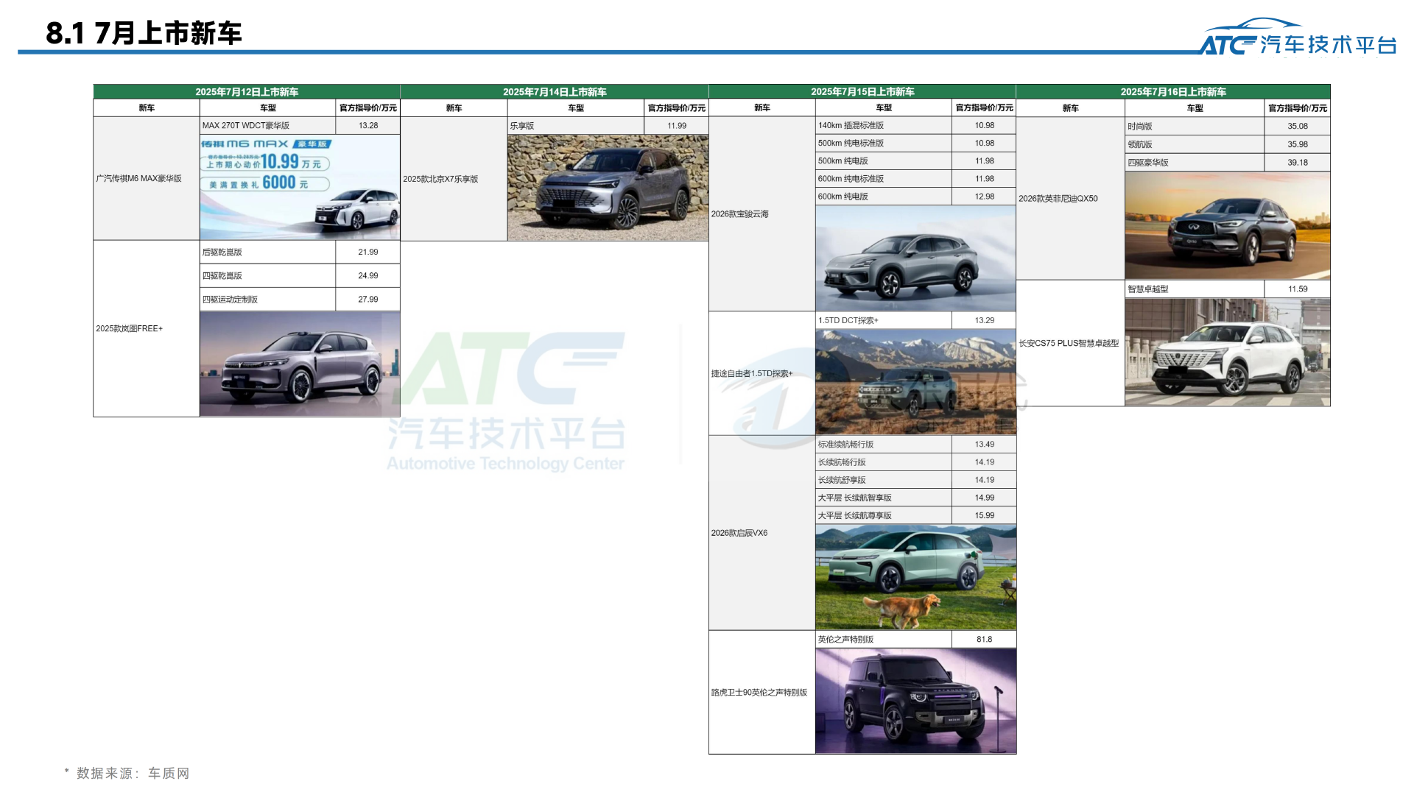
Task: Select price cell 35.08
Action: [x=1298, y=127]
